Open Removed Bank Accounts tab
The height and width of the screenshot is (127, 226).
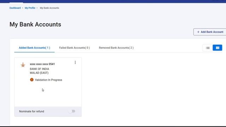116,48
